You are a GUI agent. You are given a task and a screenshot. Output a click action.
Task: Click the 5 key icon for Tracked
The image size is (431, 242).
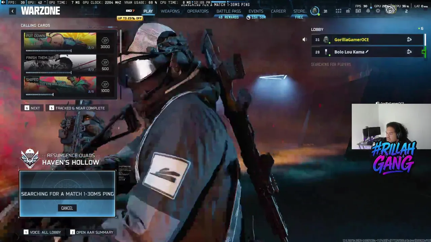coord(52,108)
